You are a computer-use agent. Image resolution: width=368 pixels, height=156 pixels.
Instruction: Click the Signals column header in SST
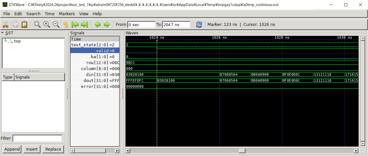tap(40, 77)
